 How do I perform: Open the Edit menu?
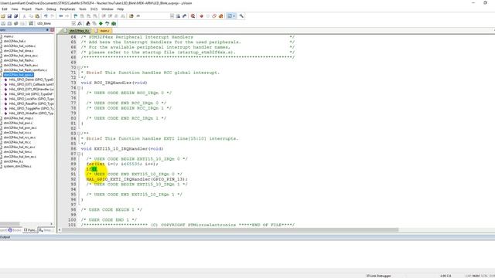click(x=5, y=9)
